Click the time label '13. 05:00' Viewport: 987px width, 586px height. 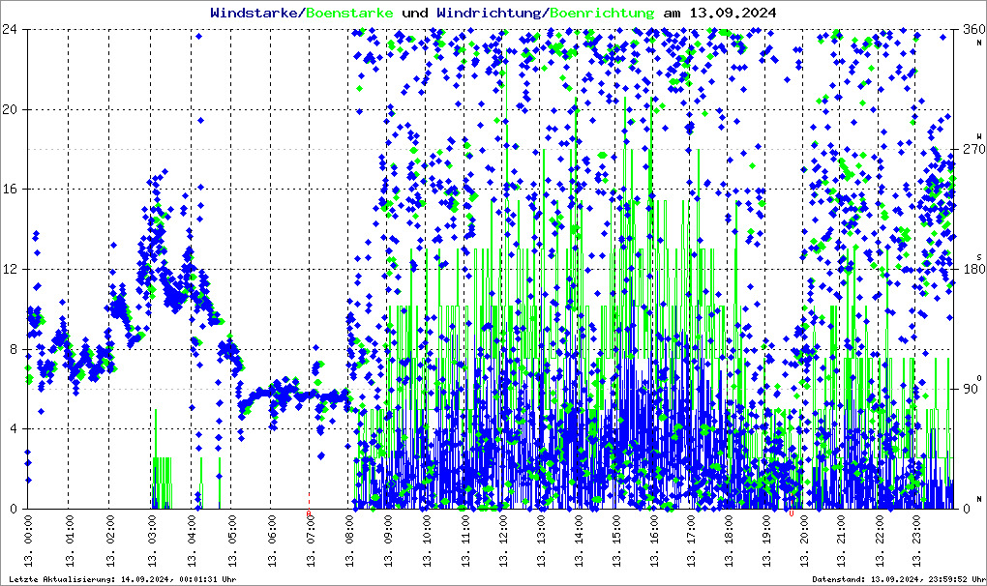[x=232, y=542]
